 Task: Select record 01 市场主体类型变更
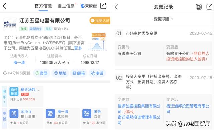(141, 33)
